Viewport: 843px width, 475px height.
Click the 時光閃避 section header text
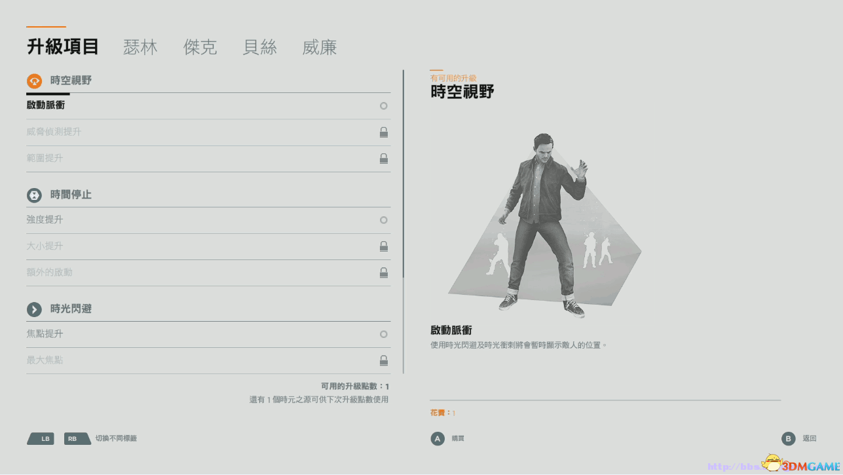(x=71, y=309)
